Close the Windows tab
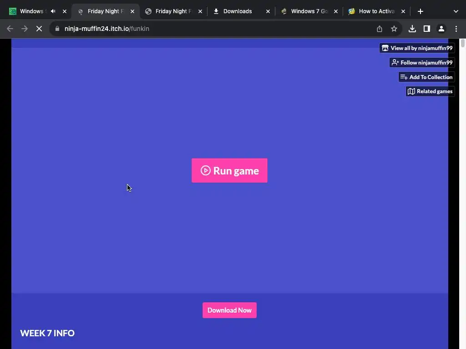 pyautogui.click(x=65, y=11)
